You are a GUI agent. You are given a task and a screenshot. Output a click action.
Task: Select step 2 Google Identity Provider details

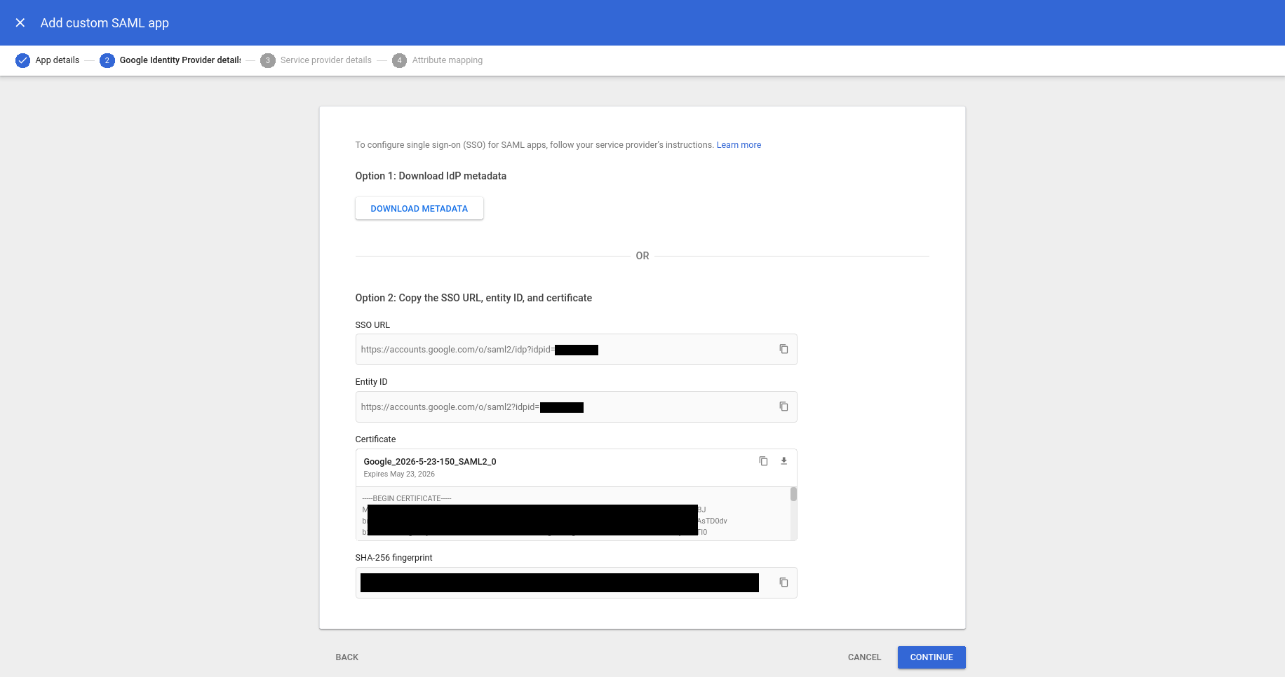pyautogui.click(x=170, y=60)
